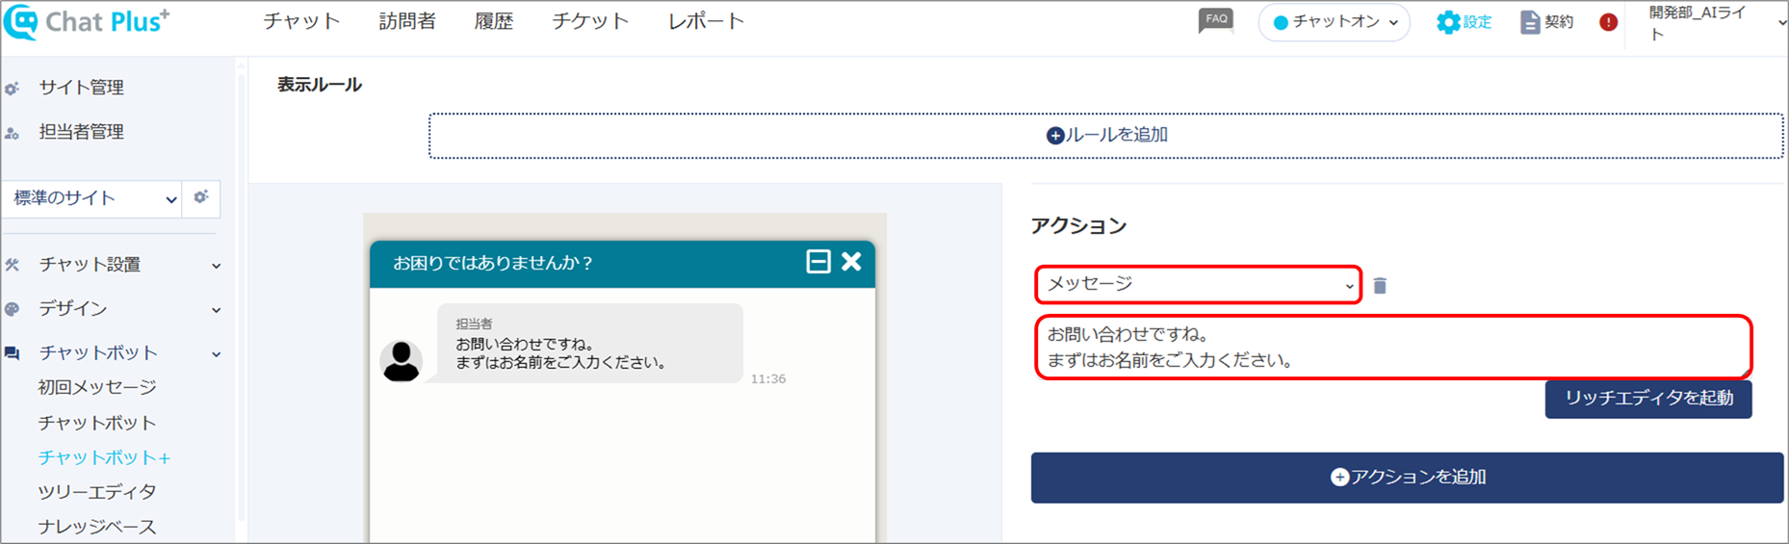Minimize the chat preview window
The width and height of the screenshot is (1789, 544).
[x=817, y=262]
